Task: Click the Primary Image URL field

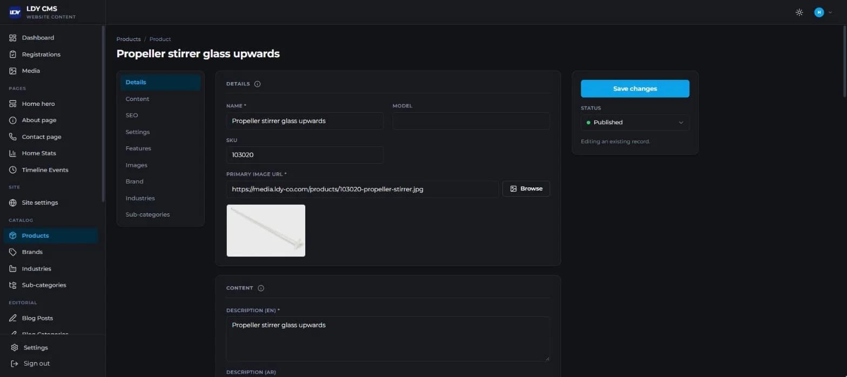Action: point(362,189)
